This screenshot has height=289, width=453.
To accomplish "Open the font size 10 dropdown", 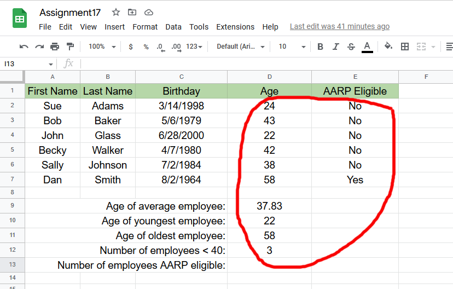I will coord(289,47).
